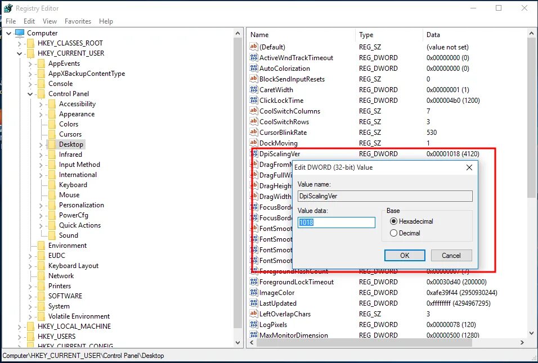
Task: Click the HKEY_CLASSES_ROOT folder icon
Action: tap(30, 43)
